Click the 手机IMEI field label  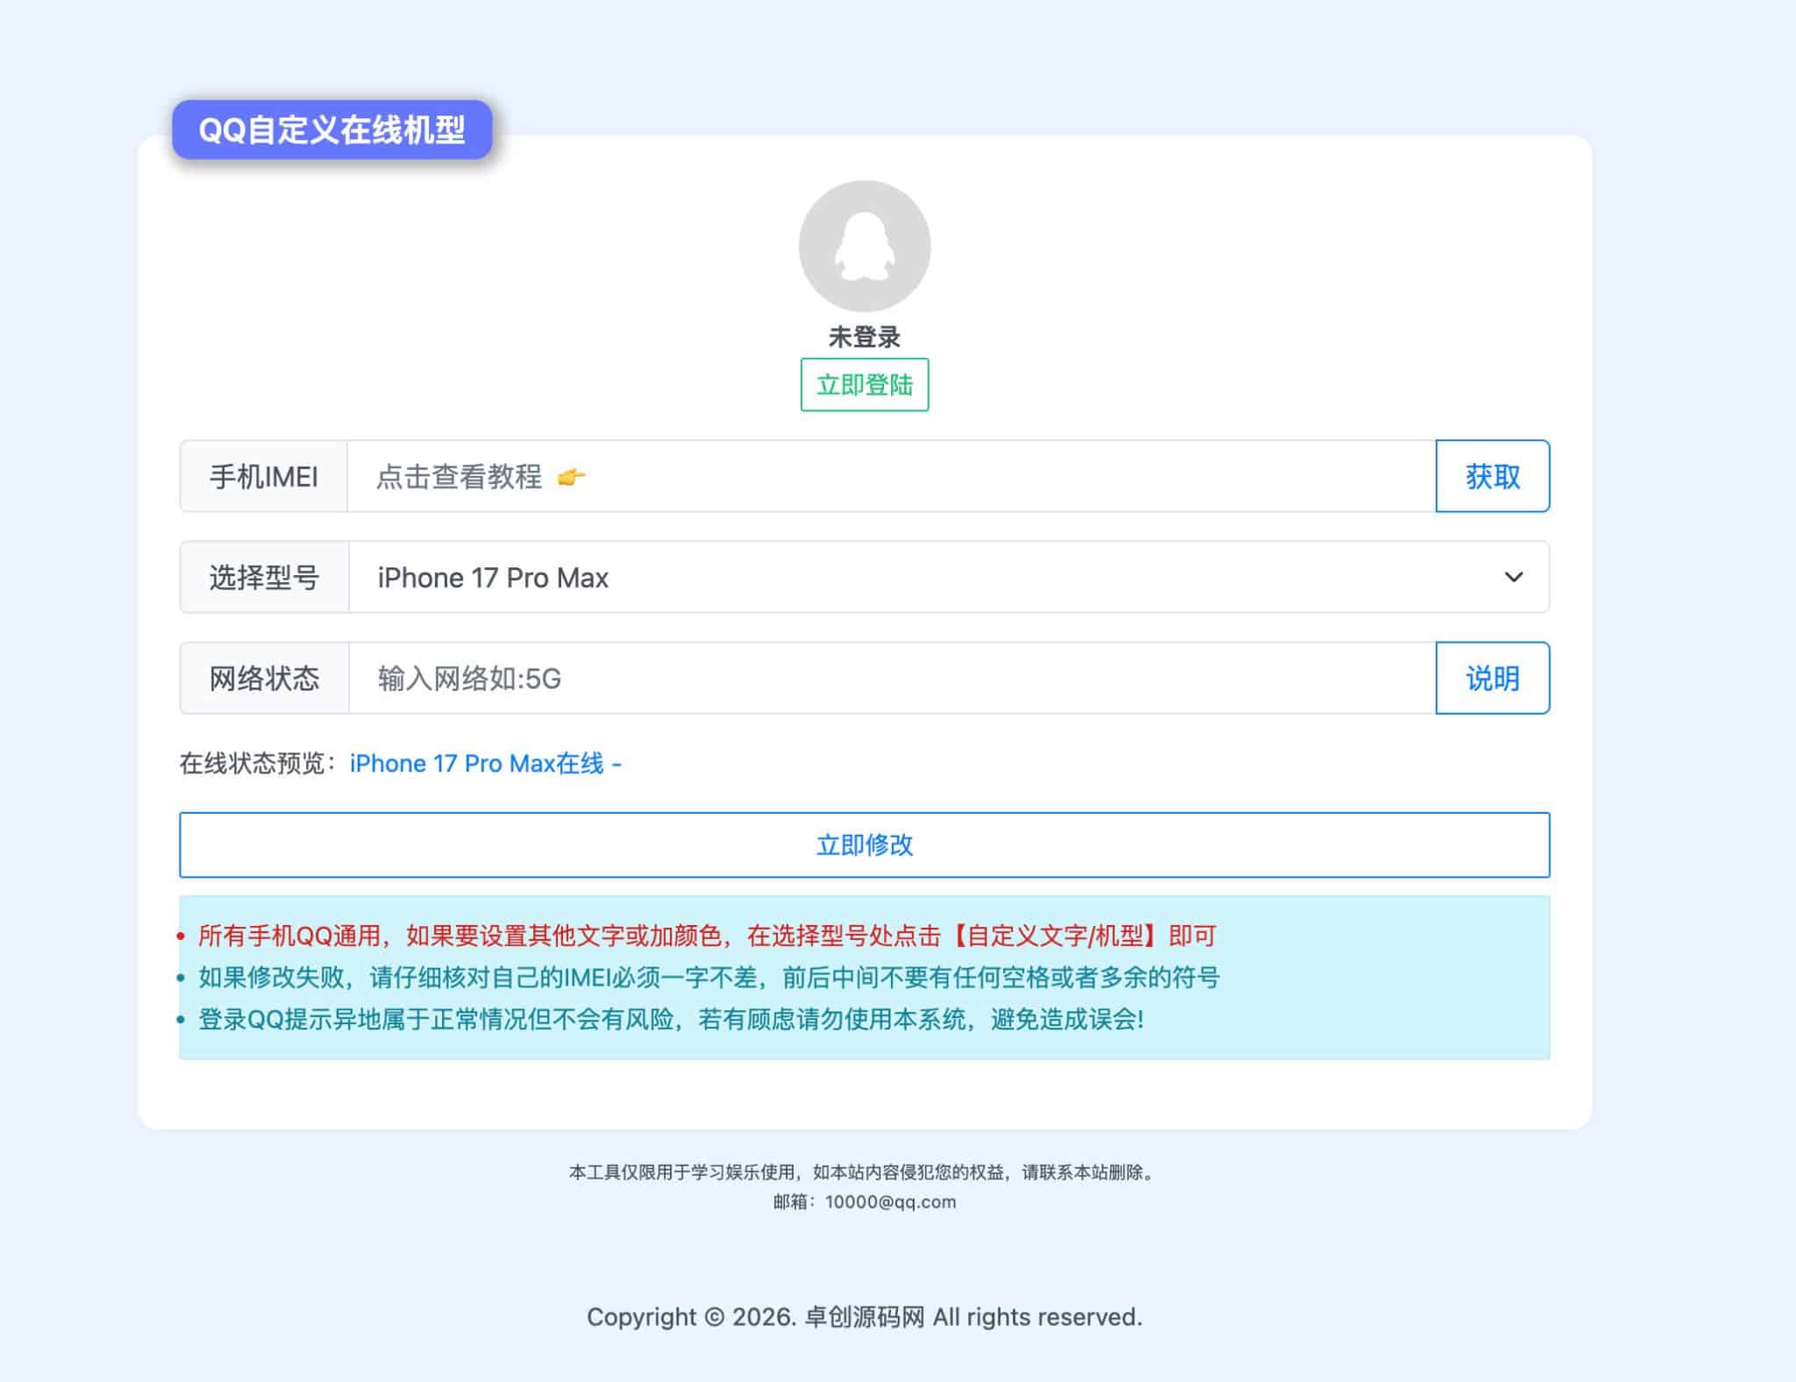point(263,476)
